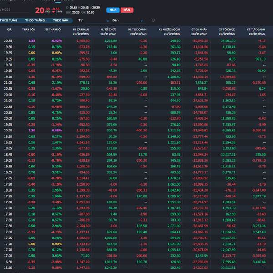Select the purple 1.35 change value

coord(32,41)
